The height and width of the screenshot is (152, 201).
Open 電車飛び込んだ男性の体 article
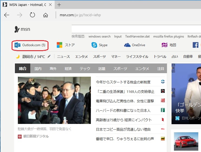pyautogui.click(x=125, y=101)
